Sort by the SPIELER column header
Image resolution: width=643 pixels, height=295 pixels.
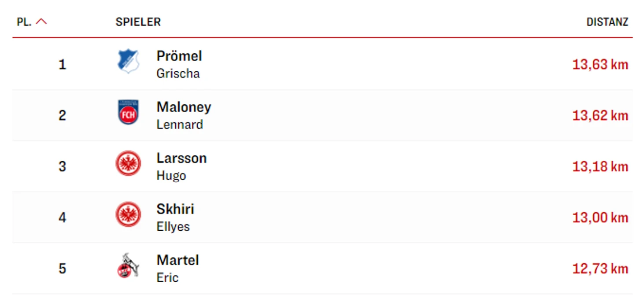pyautogui.click(x=138, y=22)
